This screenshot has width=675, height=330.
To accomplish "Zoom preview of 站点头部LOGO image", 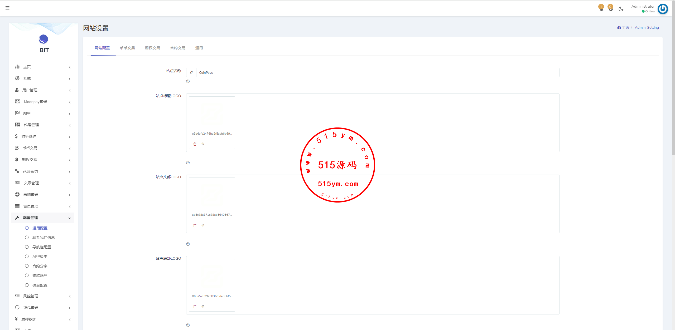I will click(x=203, y=225).
